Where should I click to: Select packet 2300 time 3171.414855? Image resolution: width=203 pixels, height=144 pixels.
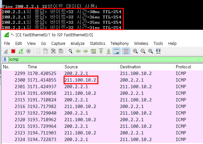click(102, 80)
